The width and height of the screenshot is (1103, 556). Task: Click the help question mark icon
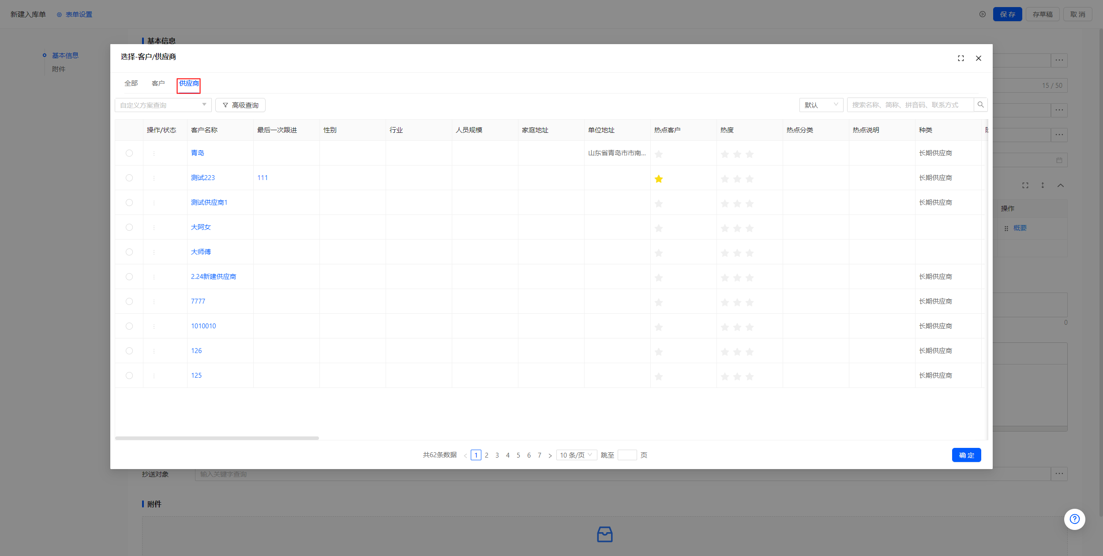coord(1074,519)
